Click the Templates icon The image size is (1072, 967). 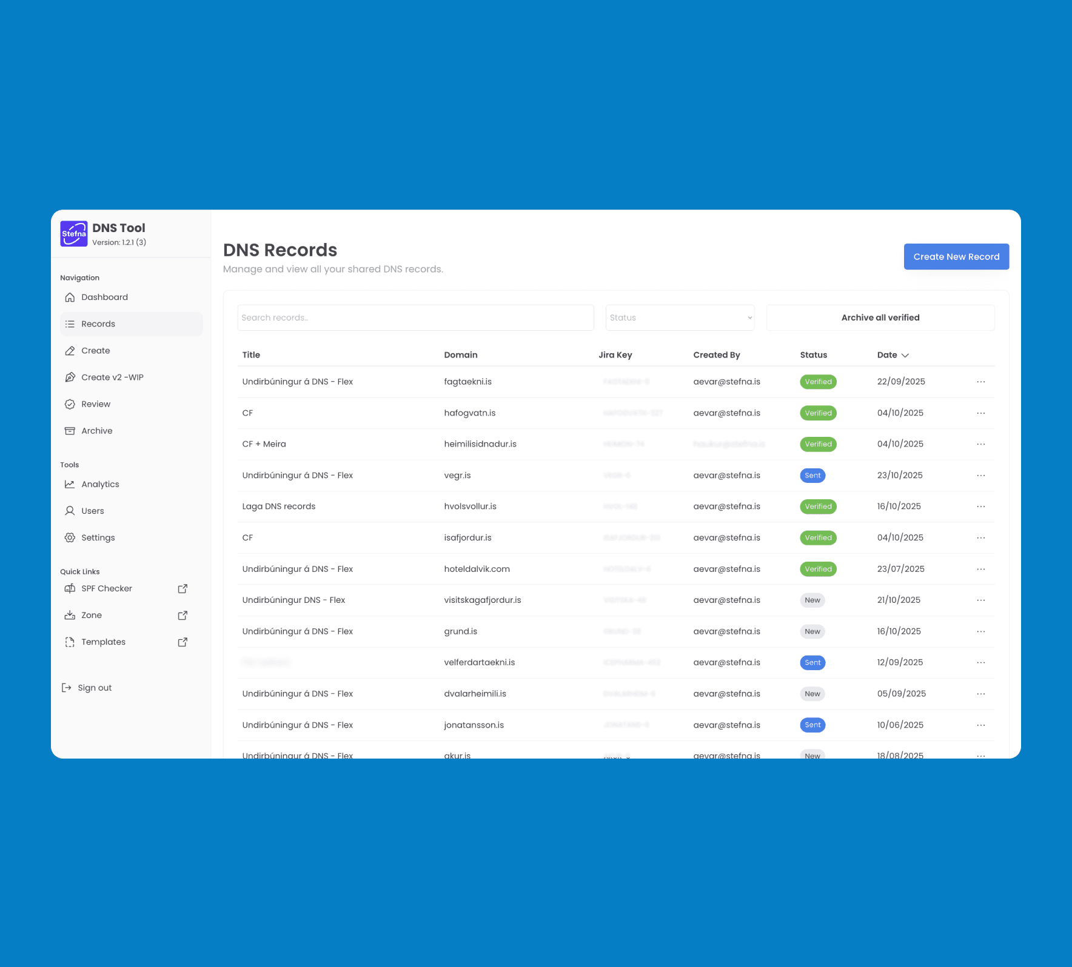[70, 642]
